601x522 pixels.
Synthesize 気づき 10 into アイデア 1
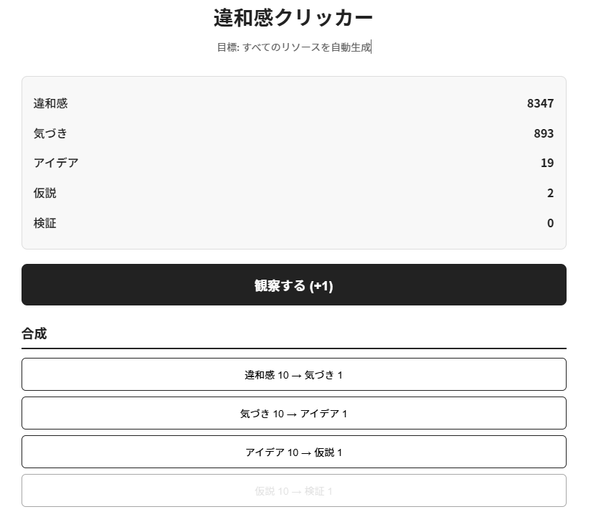293,413
